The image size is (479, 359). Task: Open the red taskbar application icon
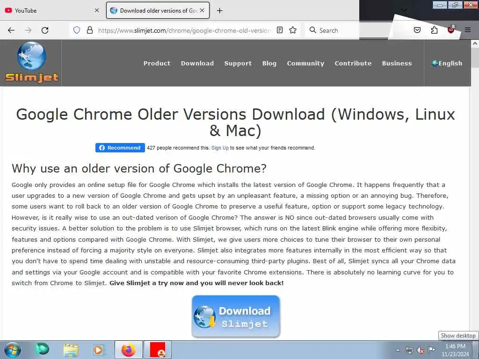click(158, 350)
